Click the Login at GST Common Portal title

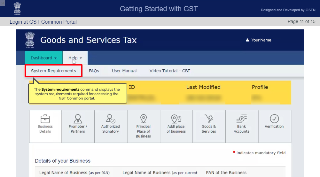(43, 22)
